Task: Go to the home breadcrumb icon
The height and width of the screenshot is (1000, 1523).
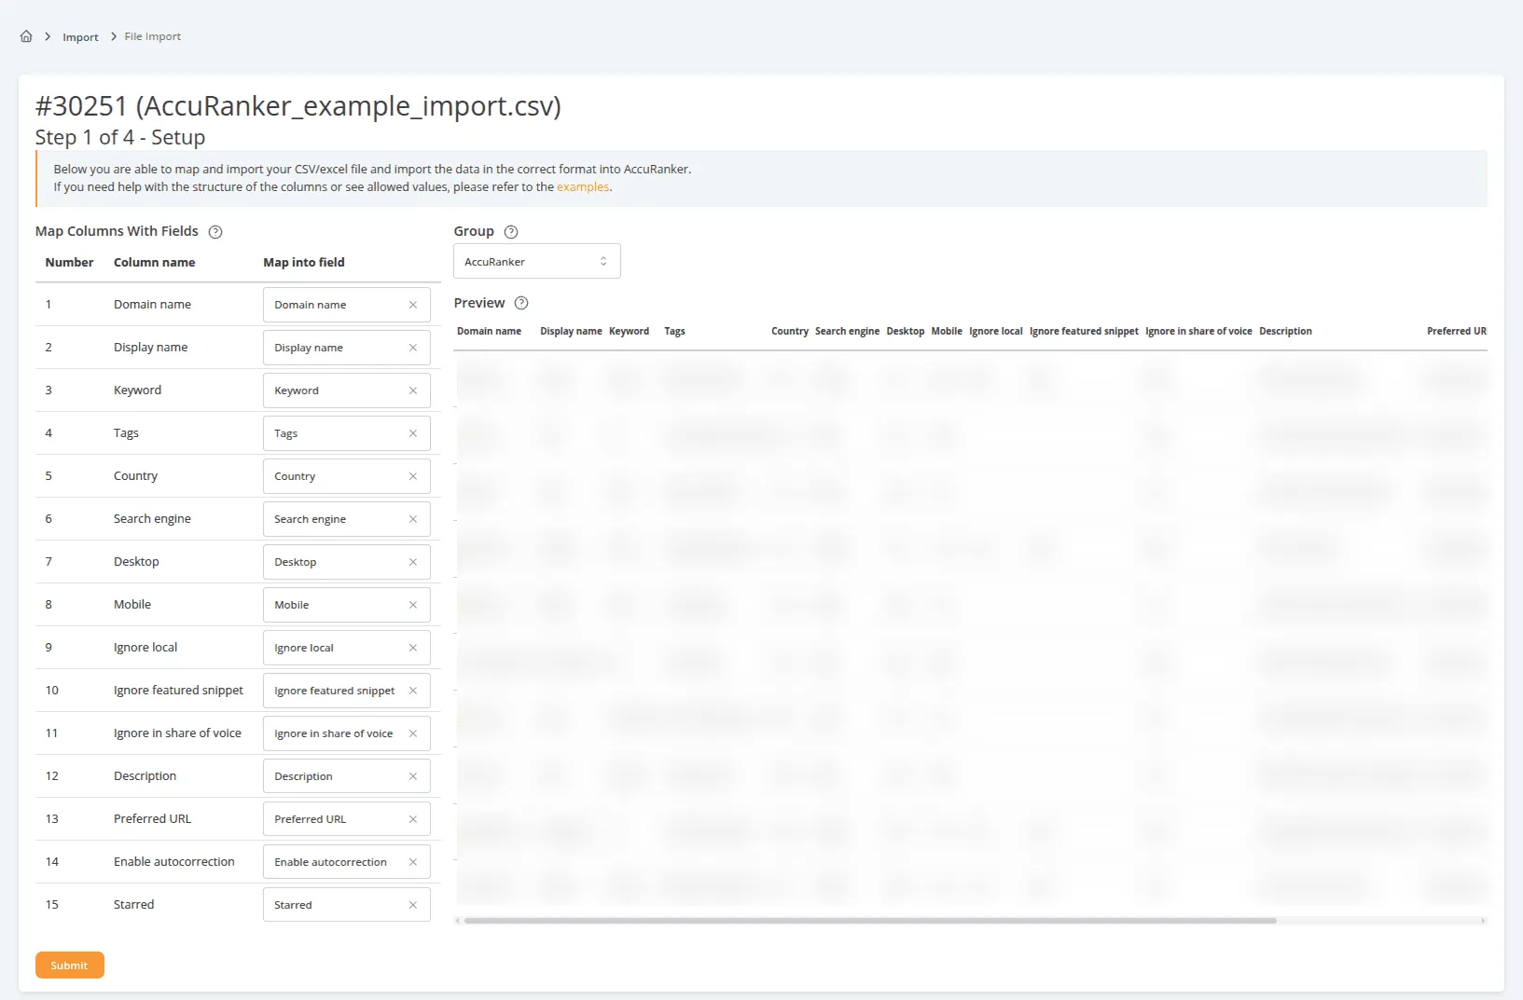Action: [26, 36]
